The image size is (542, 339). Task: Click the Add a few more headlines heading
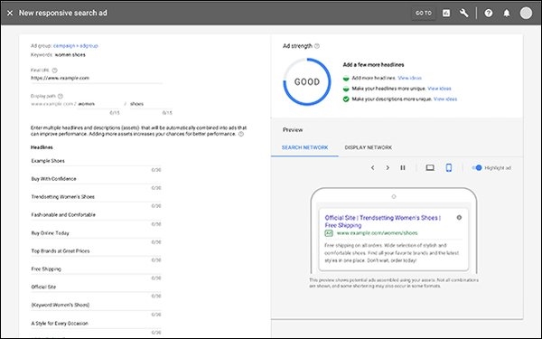(x=373, y=65)
